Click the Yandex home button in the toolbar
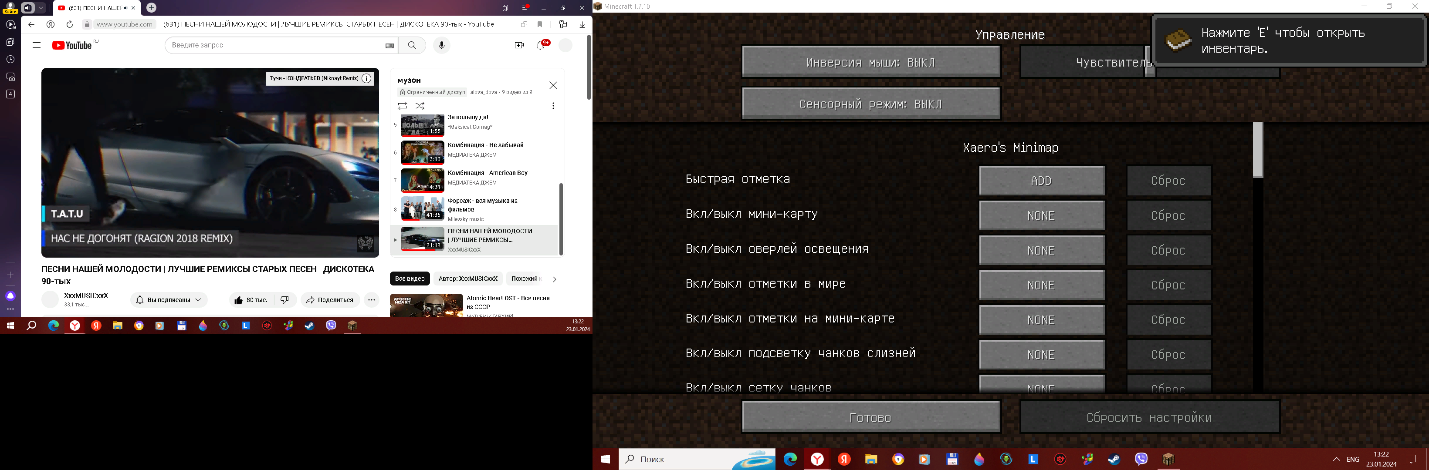 (51, 24)
